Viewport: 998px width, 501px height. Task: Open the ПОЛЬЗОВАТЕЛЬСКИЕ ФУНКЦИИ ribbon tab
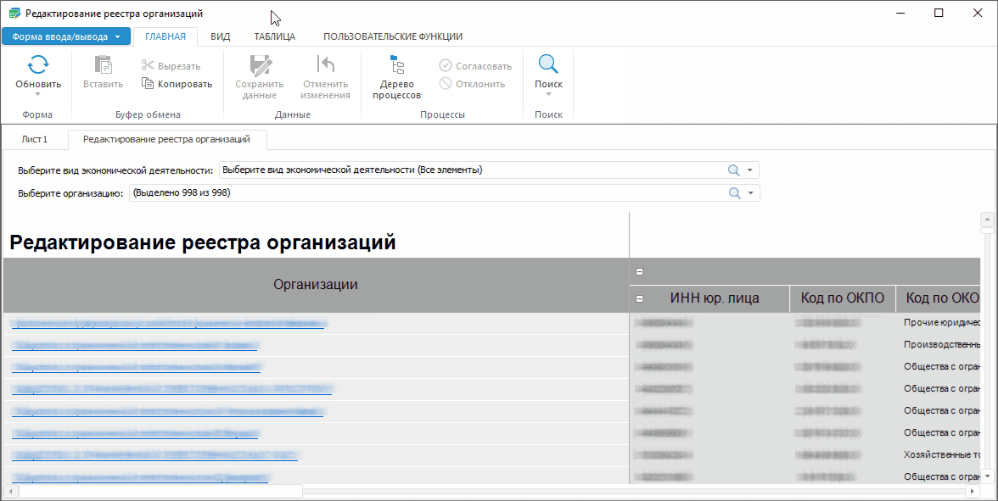(393, 36)
